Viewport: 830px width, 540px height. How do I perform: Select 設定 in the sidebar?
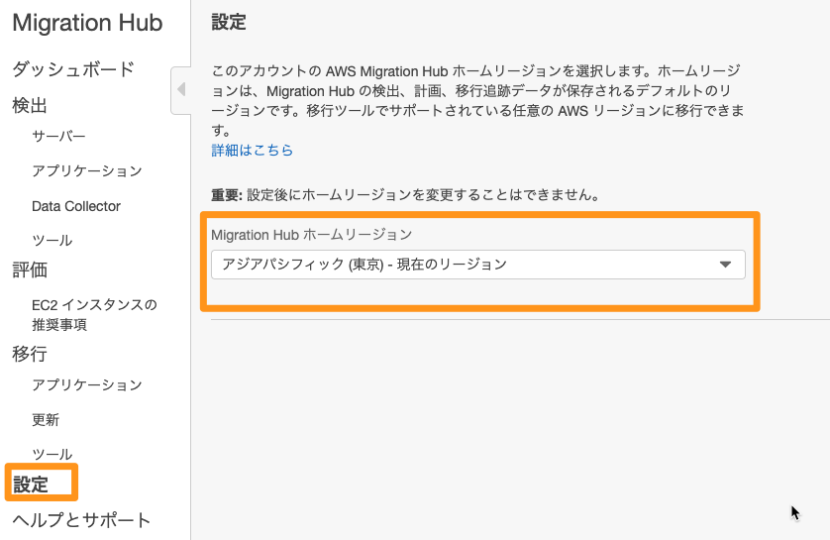[x=30, y=484]
